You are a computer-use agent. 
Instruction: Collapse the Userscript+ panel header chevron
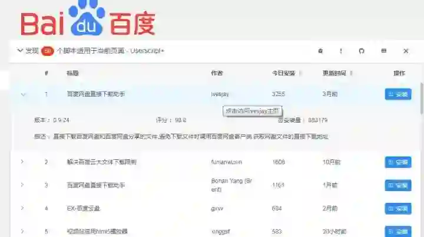(x=20, y=51)
